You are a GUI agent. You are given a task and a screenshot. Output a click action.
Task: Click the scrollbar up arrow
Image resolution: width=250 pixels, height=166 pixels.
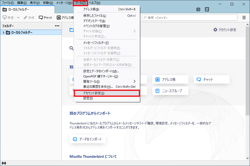[x=247, y=25]
